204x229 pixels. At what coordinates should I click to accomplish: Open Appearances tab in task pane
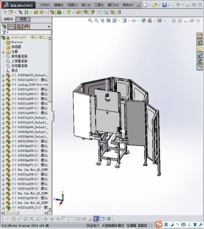tap(200, 61)
